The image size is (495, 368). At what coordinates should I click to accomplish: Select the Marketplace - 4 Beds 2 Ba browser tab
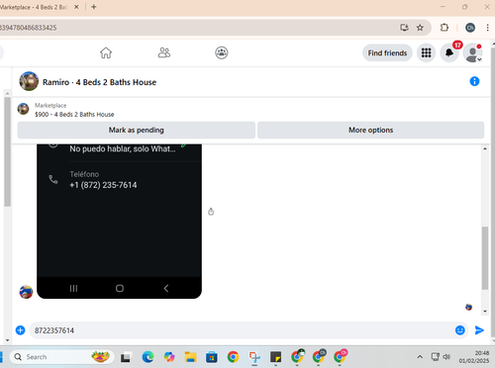(35, 7)
